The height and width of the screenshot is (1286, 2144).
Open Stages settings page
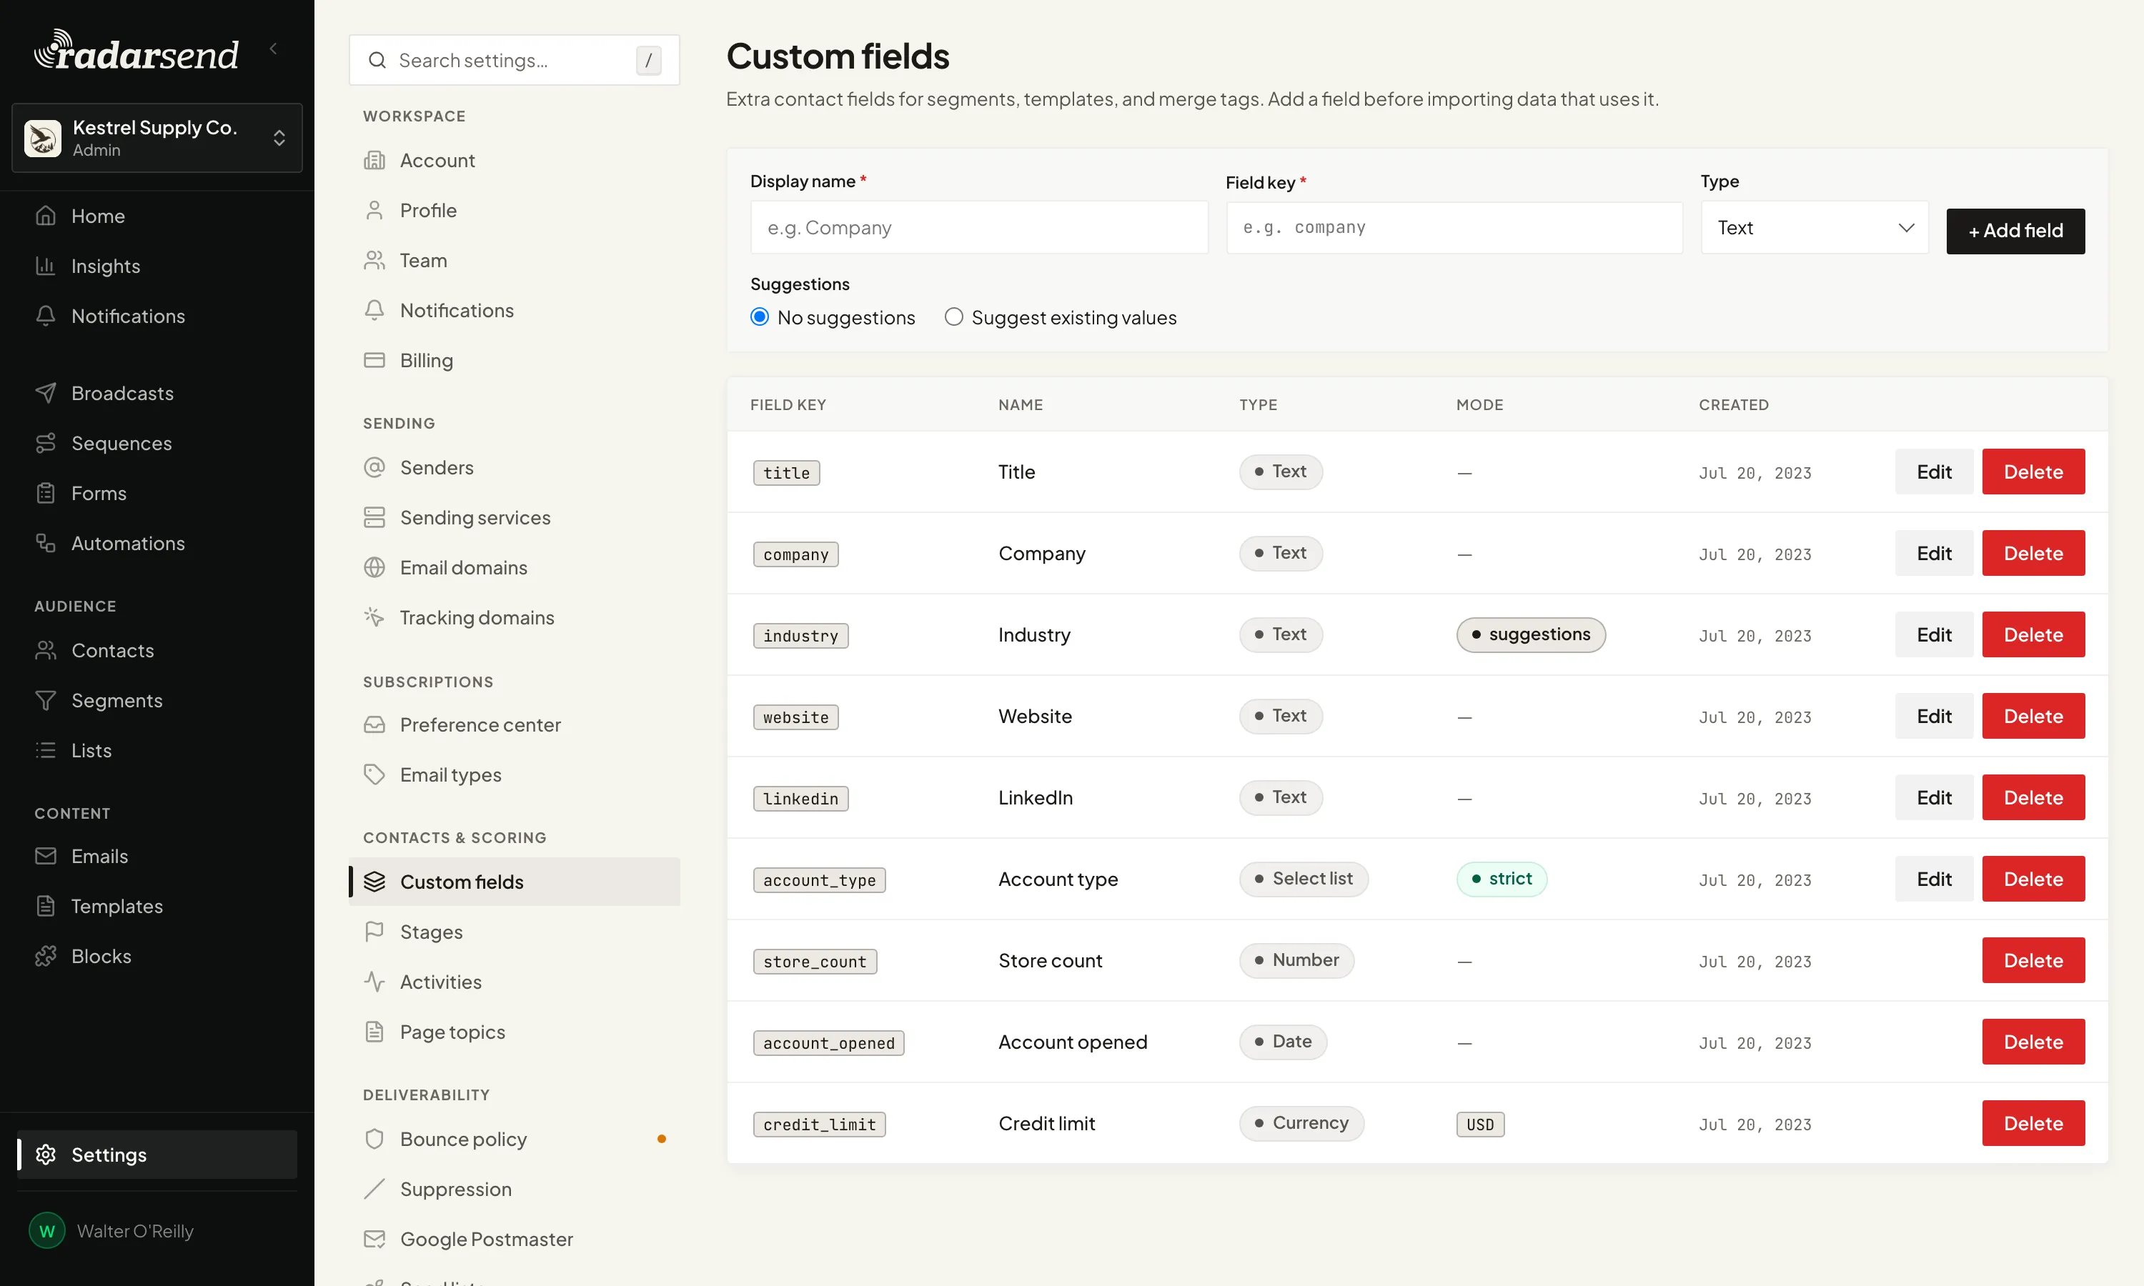point(514,932)
